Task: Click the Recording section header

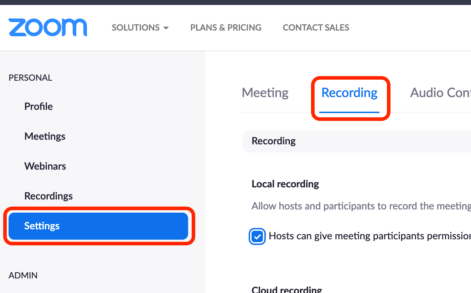Action: coord(357,141)
